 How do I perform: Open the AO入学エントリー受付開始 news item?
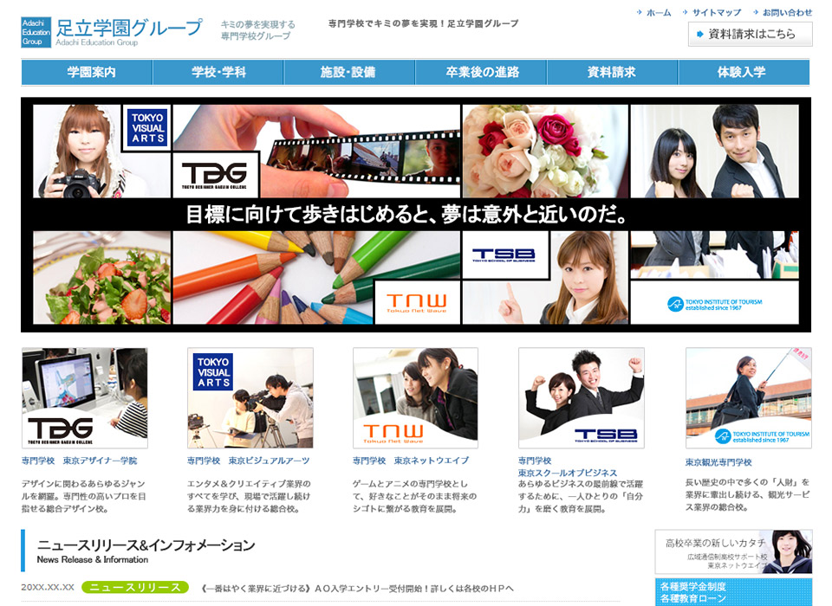pyautogui.click(x=358, y=588)
